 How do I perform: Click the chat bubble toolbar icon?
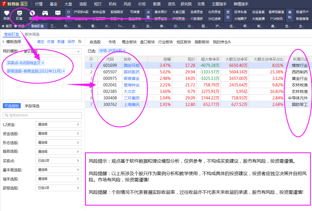(x=58, y=13)
